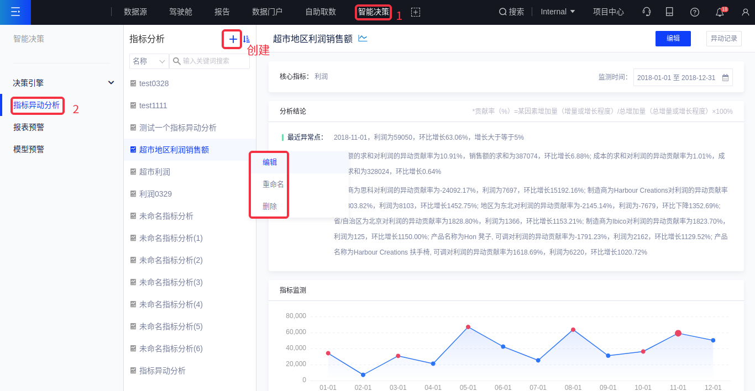The height and width of the screenshot is (391, 755).
Task: Click the add-square icon in top navigation
Action: coord(416,12)
